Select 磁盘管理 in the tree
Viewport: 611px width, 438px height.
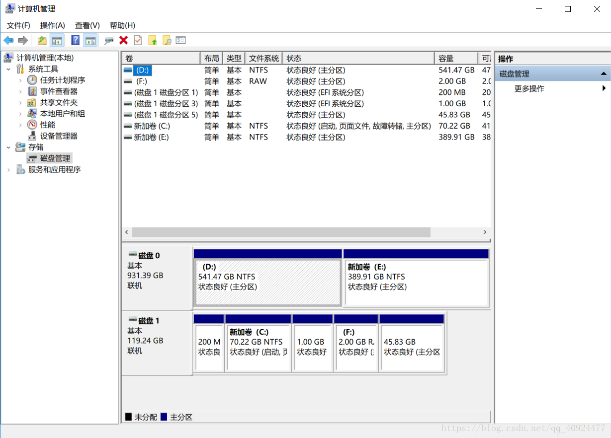click(55, 158)
